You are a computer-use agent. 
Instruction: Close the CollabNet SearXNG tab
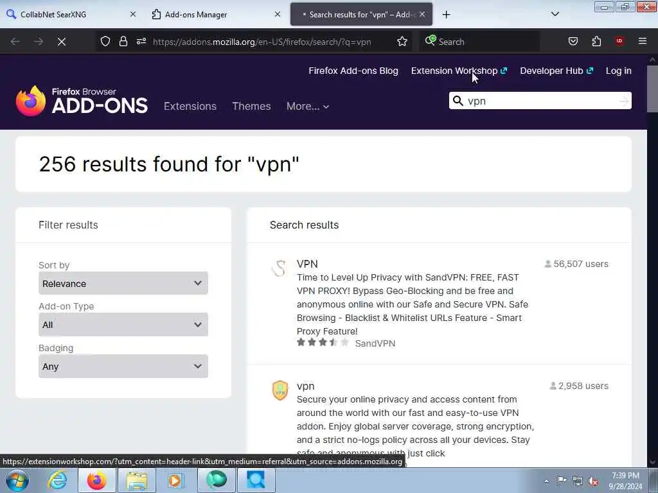[x=132, y=14]
